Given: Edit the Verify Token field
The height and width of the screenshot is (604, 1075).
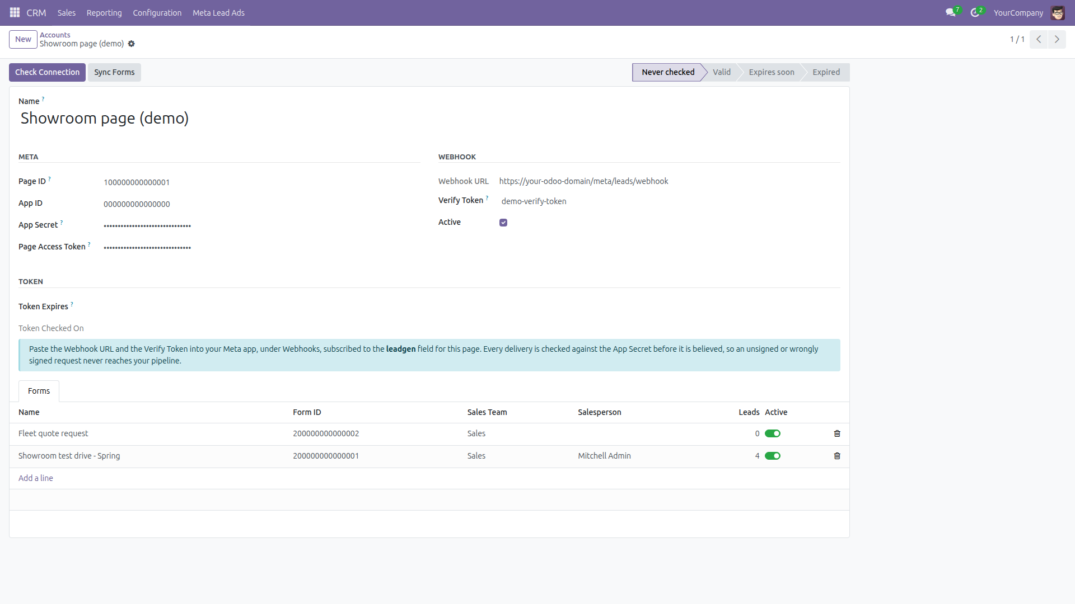Looking at the screenshot, I should [x=670, y=201].
